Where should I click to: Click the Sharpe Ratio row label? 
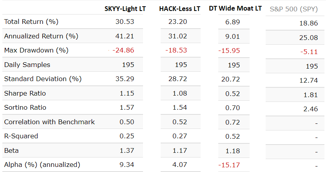[25, 93]
